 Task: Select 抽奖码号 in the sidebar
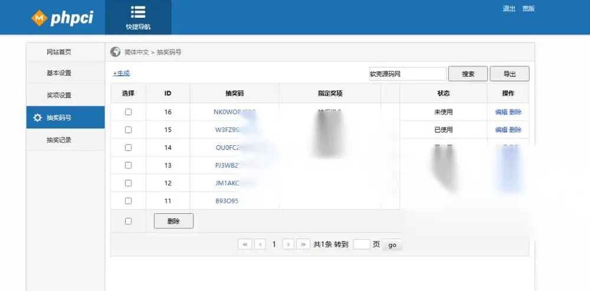[65, 117]
